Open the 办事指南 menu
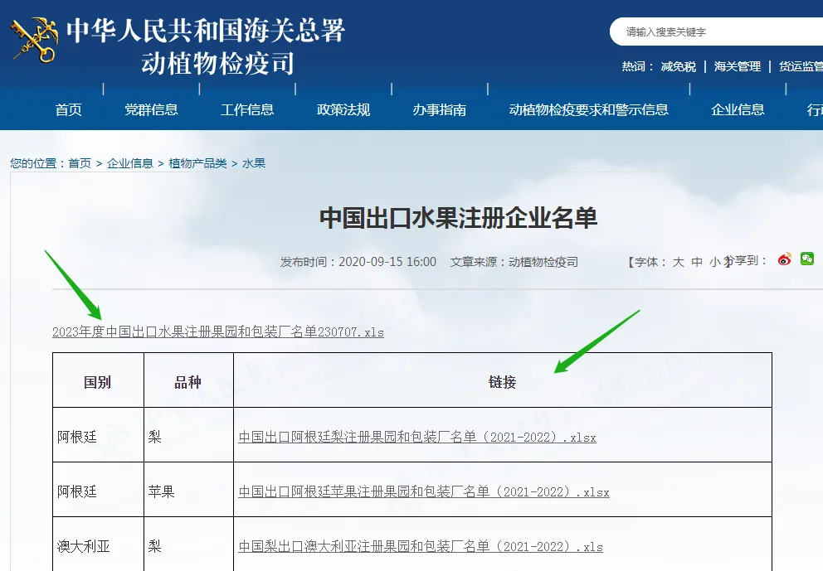 coord(438,109)
